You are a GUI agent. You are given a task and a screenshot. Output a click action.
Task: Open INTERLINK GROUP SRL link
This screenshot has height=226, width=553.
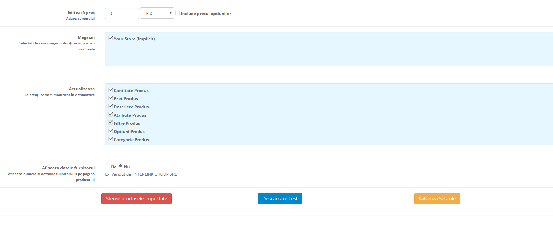pyautogui.click(x=155, y=174)
